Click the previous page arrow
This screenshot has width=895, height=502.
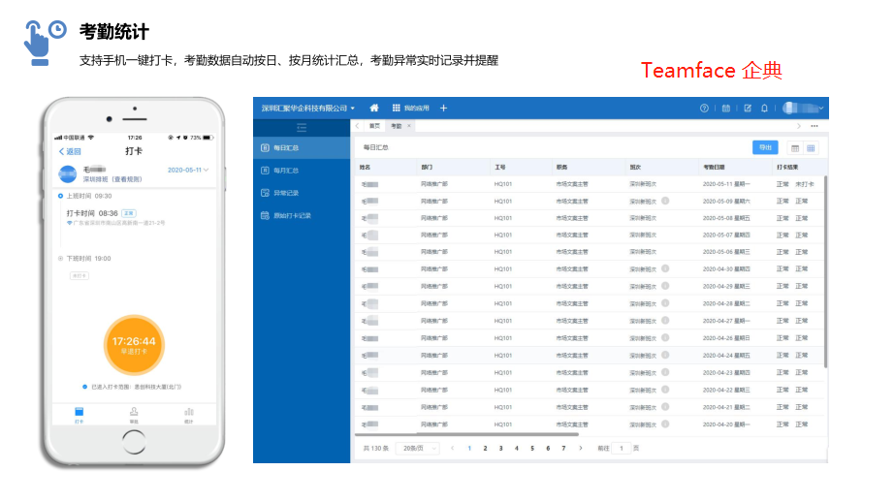point(453,449)
